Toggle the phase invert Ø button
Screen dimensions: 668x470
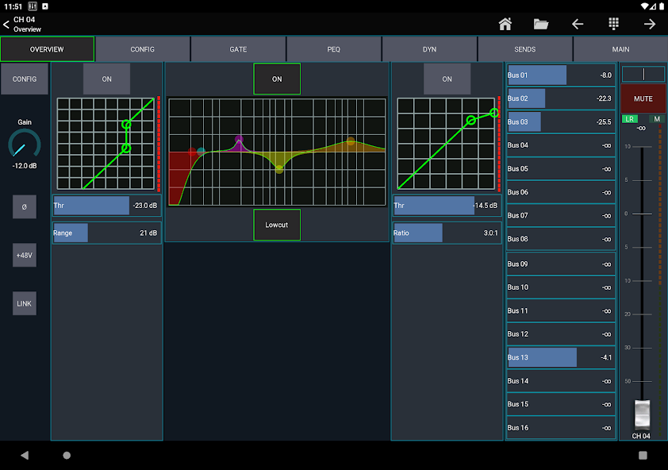click(25, 207)
